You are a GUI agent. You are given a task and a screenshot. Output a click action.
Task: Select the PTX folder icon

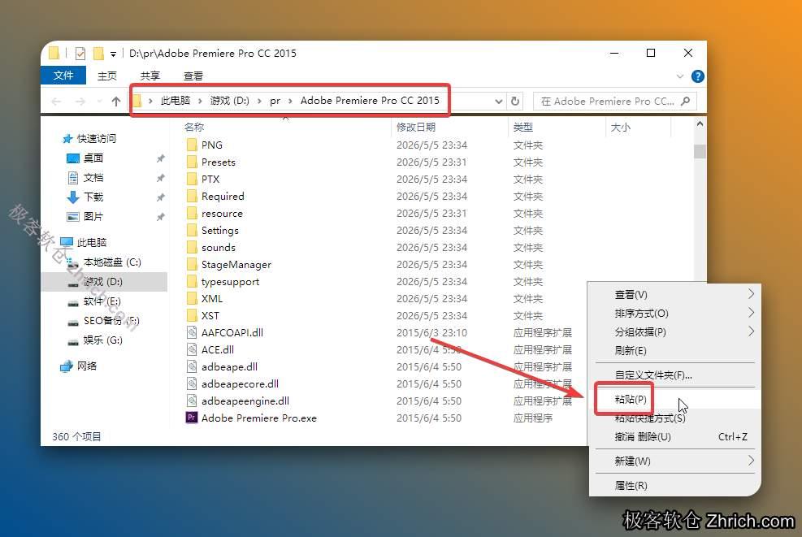[192, 179]
